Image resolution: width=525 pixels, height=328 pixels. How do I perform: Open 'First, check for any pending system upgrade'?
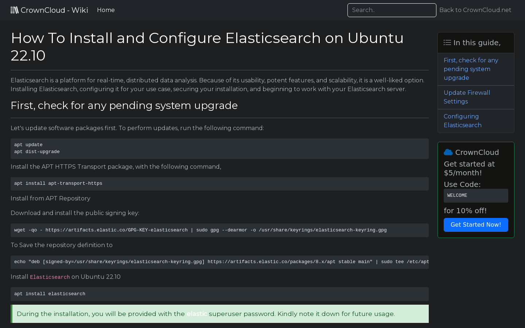[x=471, y=69]
